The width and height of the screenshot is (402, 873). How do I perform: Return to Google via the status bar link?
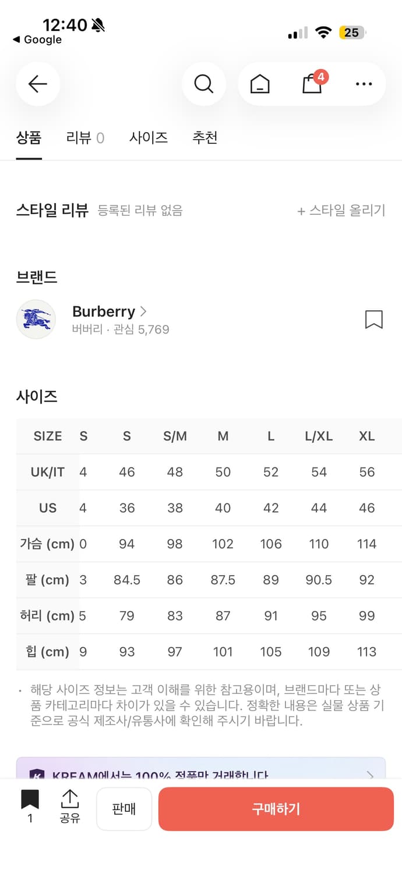36,40
